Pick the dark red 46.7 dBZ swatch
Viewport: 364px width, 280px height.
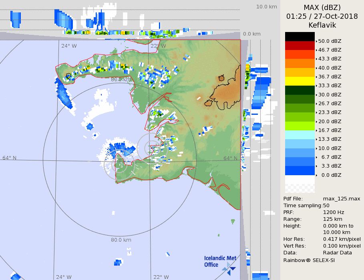point(300,46)
